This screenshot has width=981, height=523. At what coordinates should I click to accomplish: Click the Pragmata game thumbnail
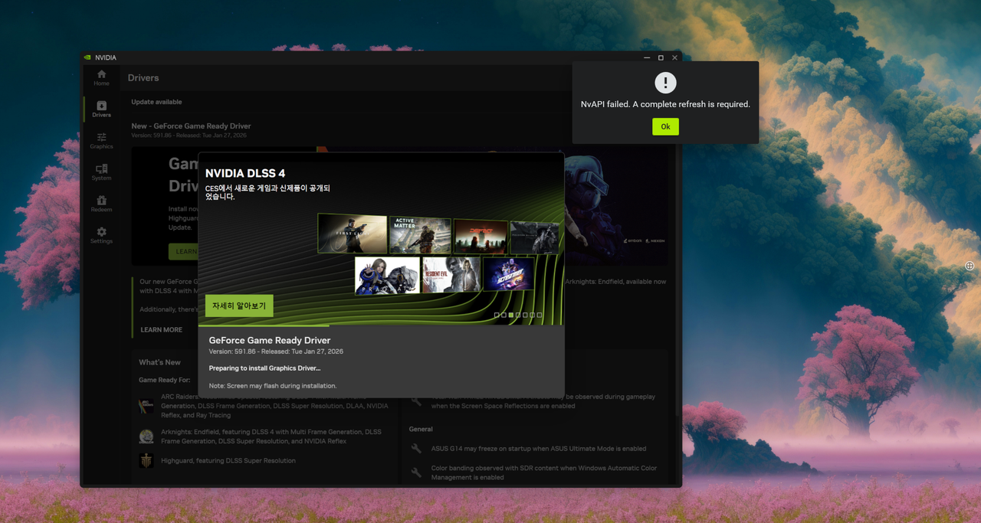(x=388, y=276)
